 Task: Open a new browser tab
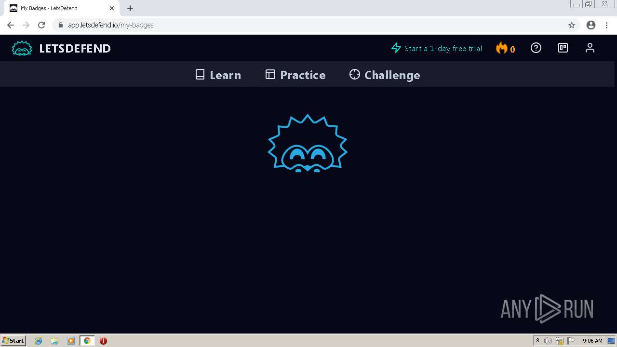(x=130, y=8)
